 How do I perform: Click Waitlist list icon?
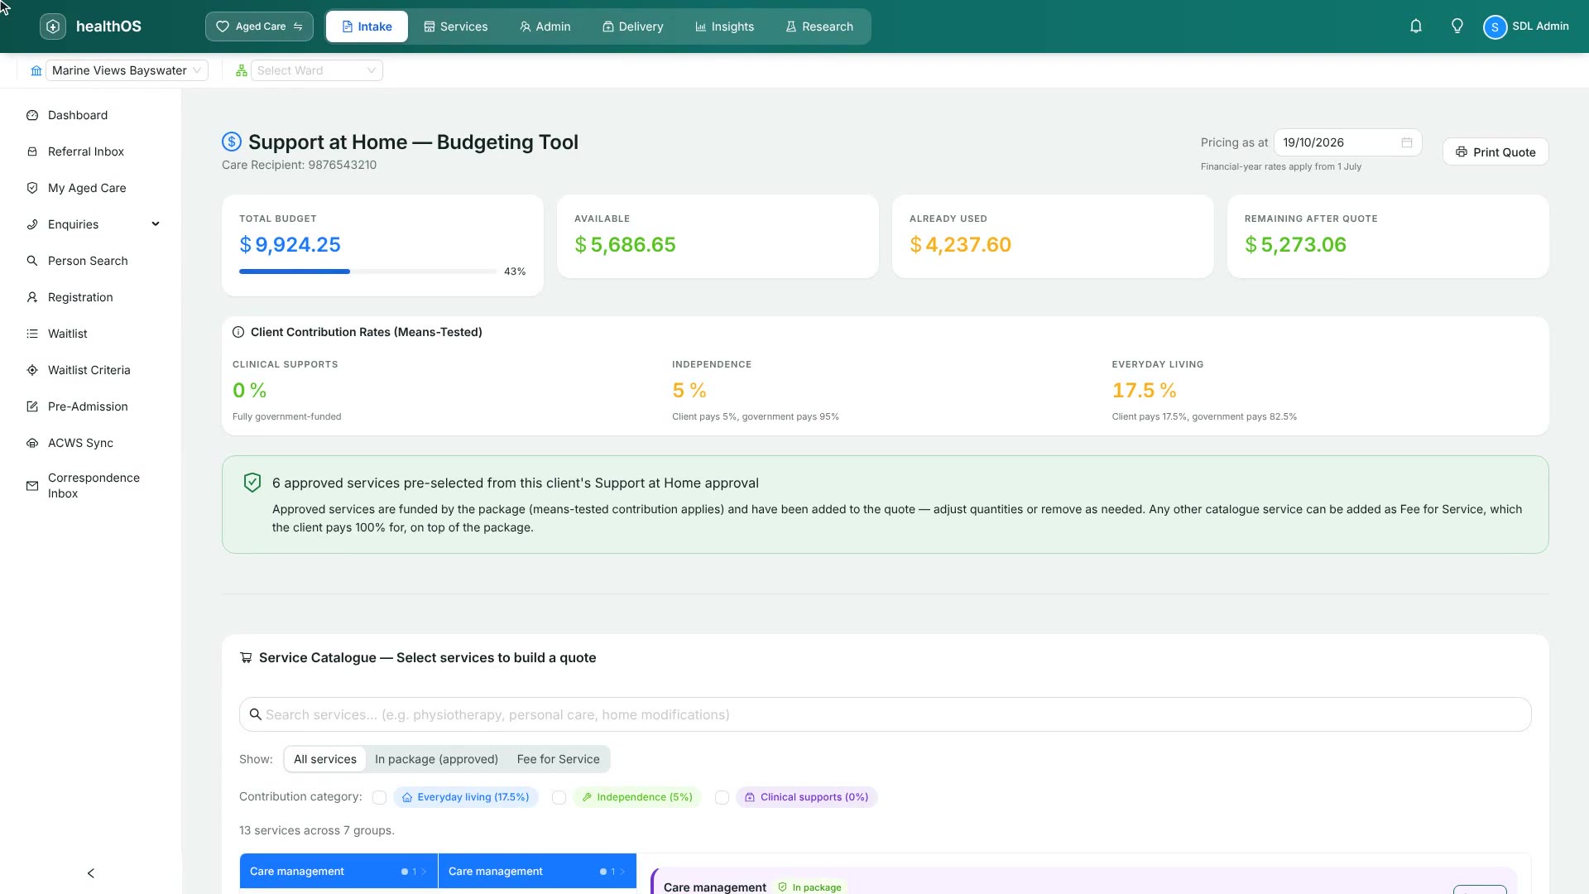point(32,334)
